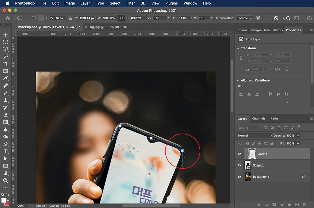Align horizontal centers button
This screenshot has height=208, width=314.
pos(249,94)
